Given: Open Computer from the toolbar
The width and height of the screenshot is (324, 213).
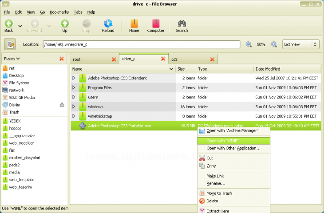Looking at the screenshot, I should point(155,26).
